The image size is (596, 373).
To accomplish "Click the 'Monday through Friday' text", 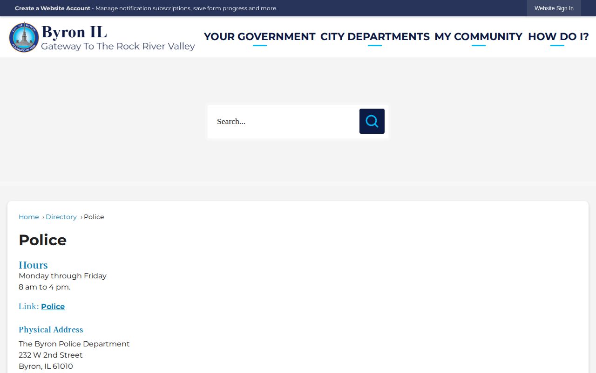I will (x=62, y=276).
